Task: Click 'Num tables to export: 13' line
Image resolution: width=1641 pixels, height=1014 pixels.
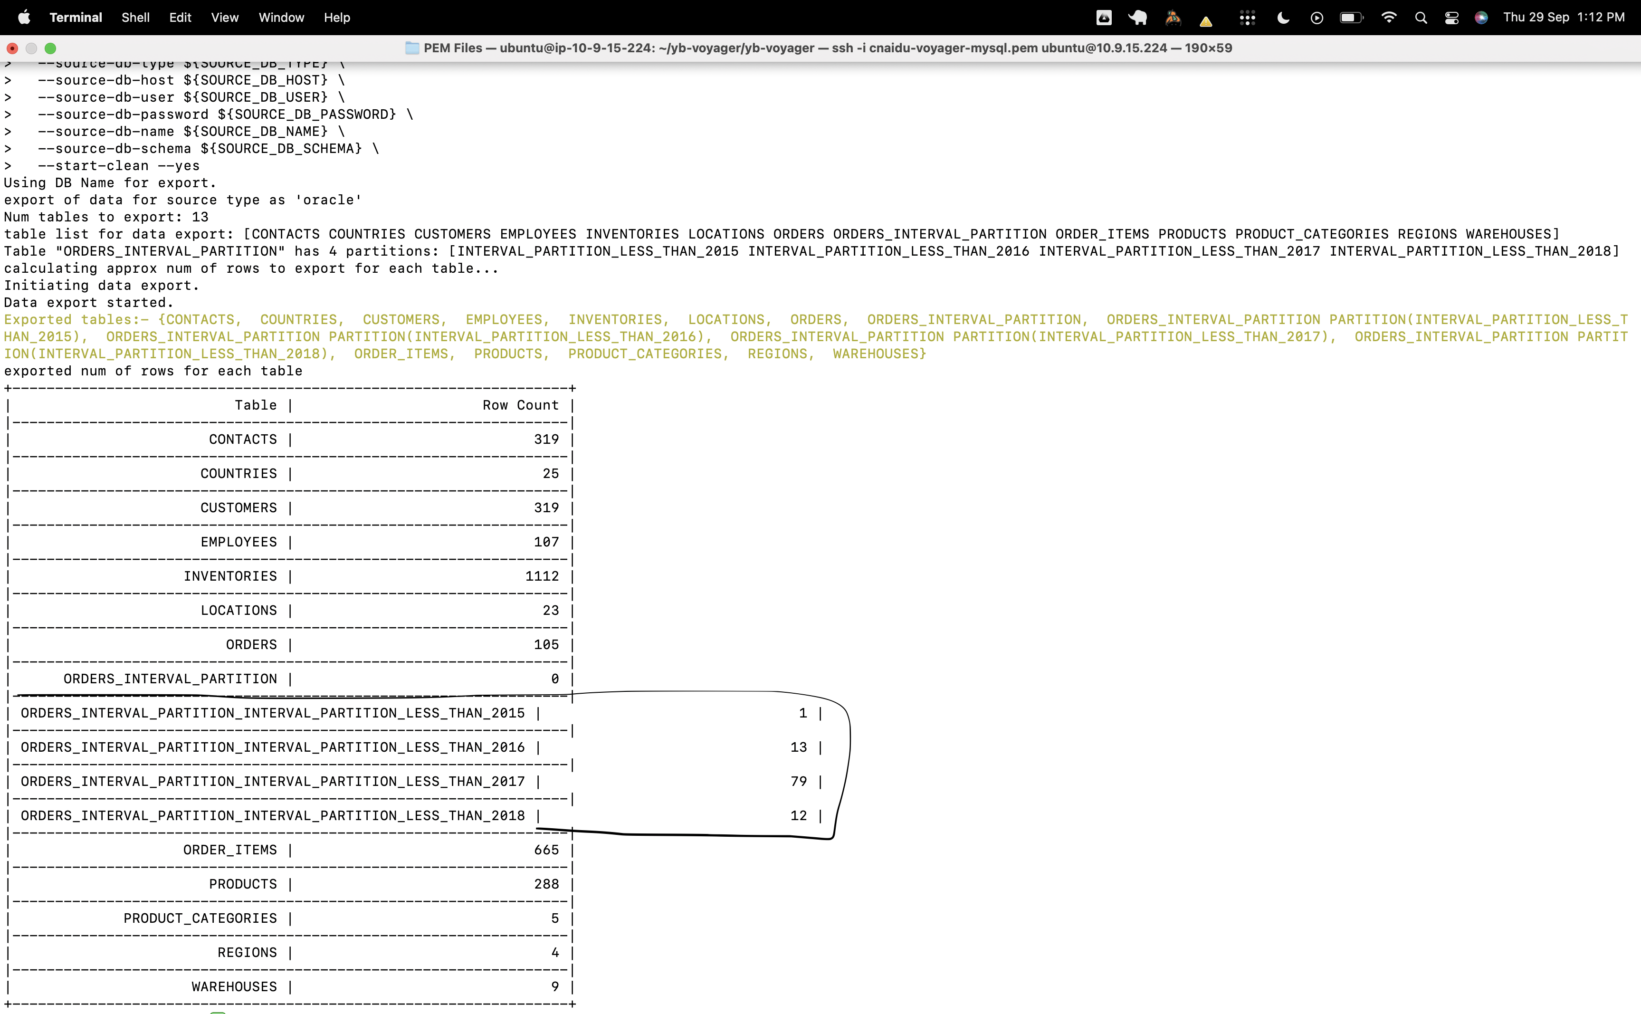Action: click(x=106, y=217)
